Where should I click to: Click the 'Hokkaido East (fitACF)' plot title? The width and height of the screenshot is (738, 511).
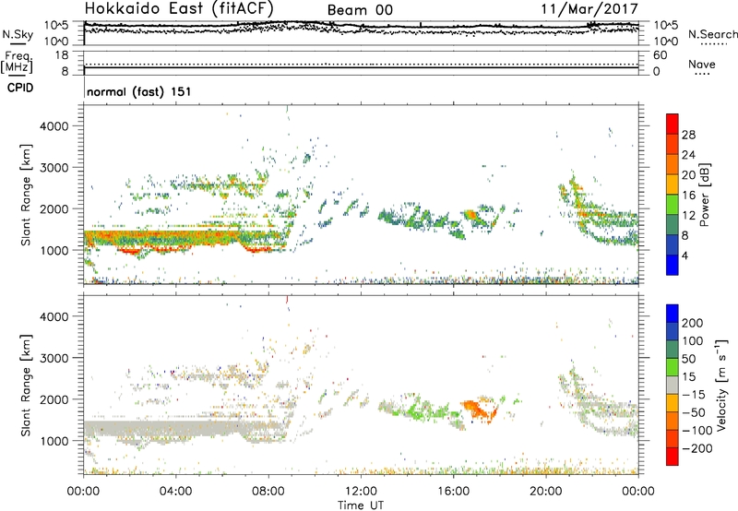point(179,8)
